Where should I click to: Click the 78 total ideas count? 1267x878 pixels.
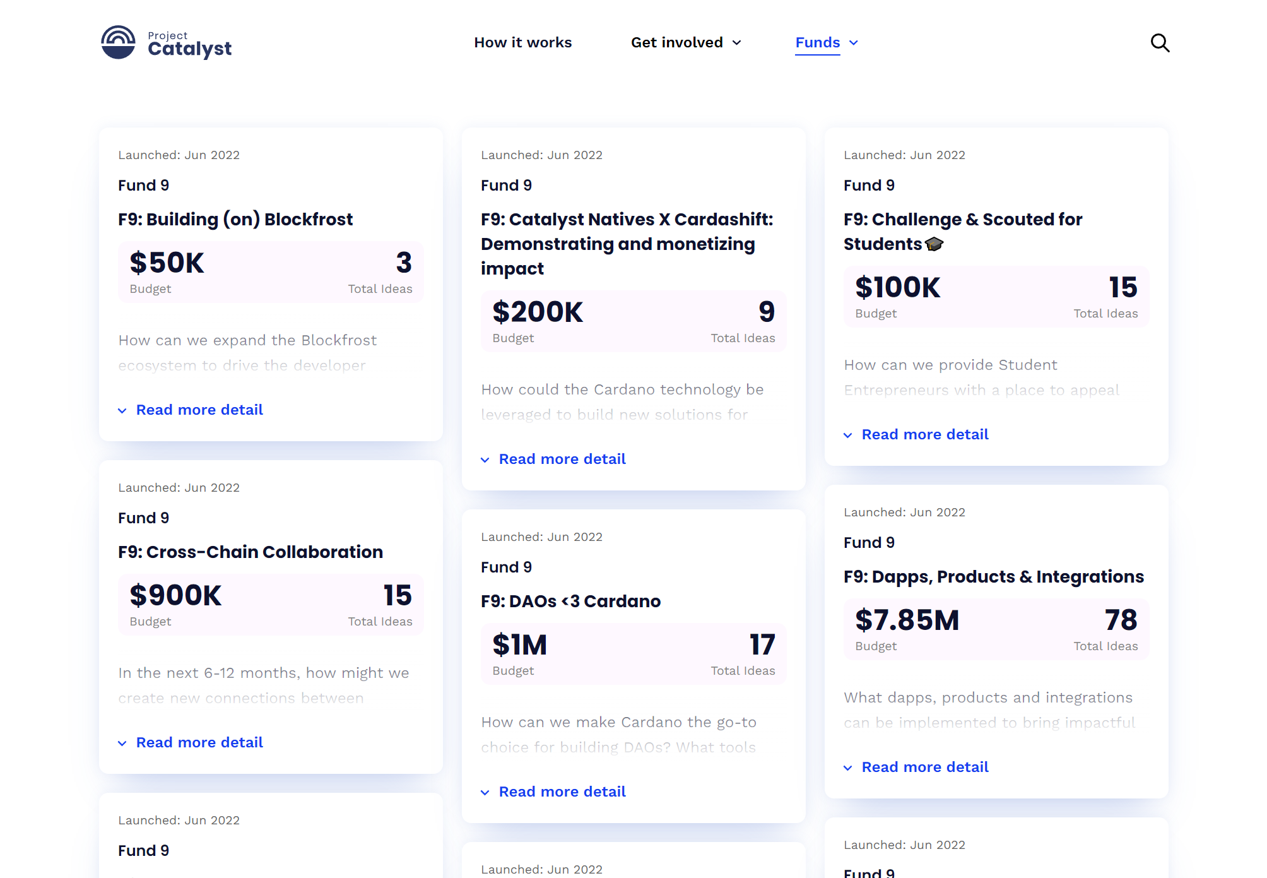(x=1121, y=620)
